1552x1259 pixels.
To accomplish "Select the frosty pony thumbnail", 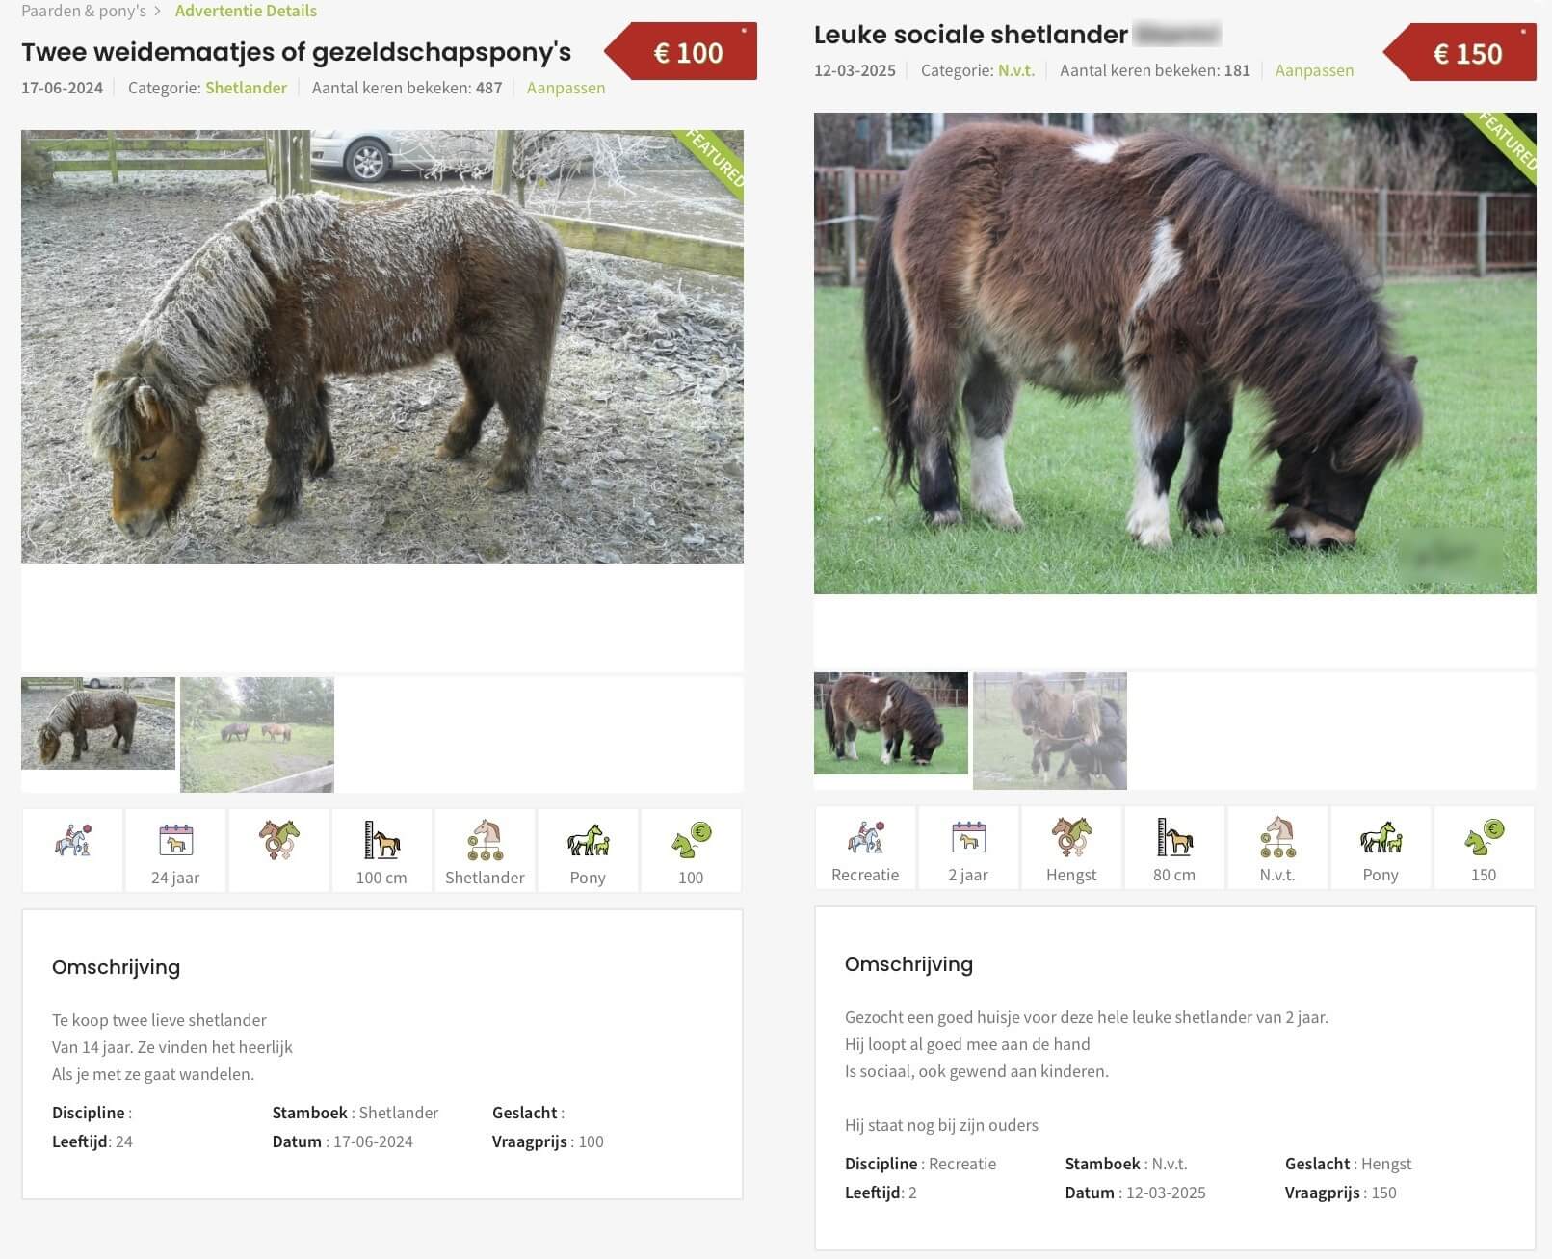I will pos(98,723).
